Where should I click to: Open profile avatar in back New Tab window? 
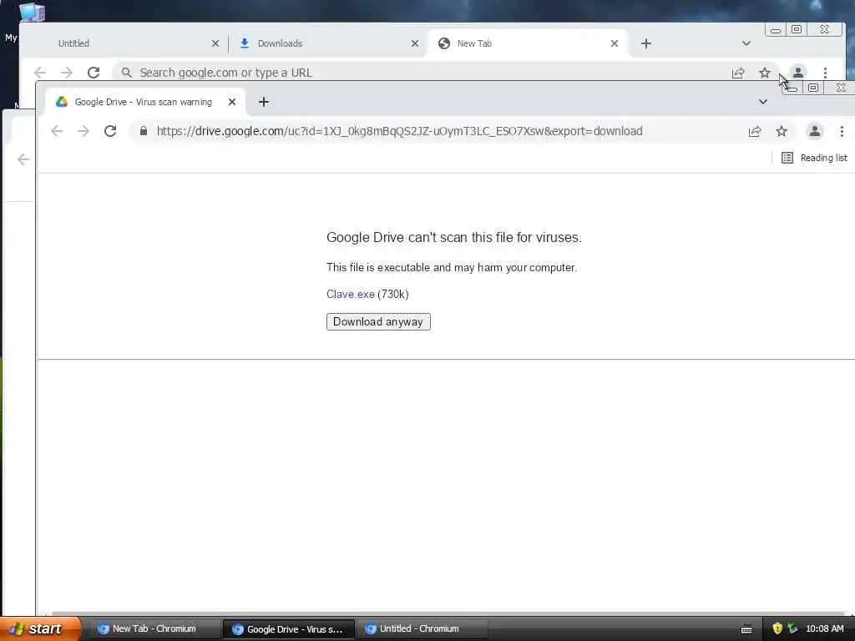coord(797,73)
